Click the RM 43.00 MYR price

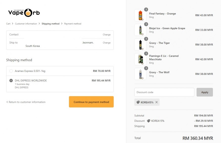(x=204, y=15)
